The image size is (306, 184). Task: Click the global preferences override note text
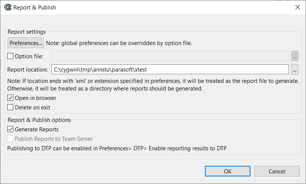tap(119, 43)
